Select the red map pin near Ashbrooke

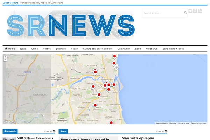[x=99, y=95]
